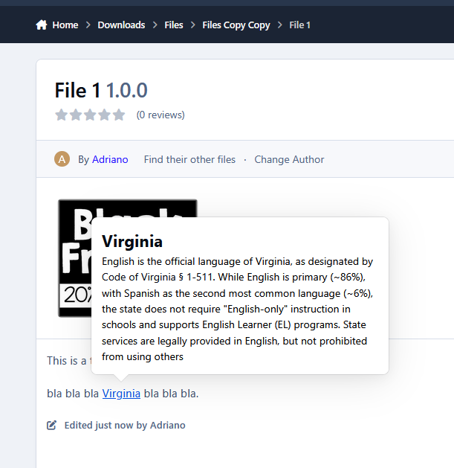454x468 pixels.
Task: Open the (0 reviews) count
Action: [160, 115]
